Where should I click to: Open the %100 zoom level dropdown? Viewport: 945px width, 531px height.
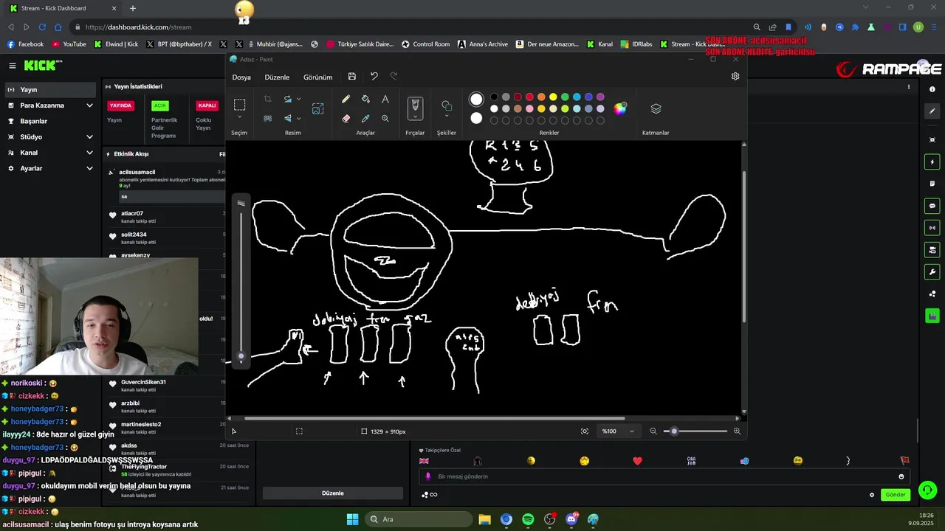tap(631, 431)
